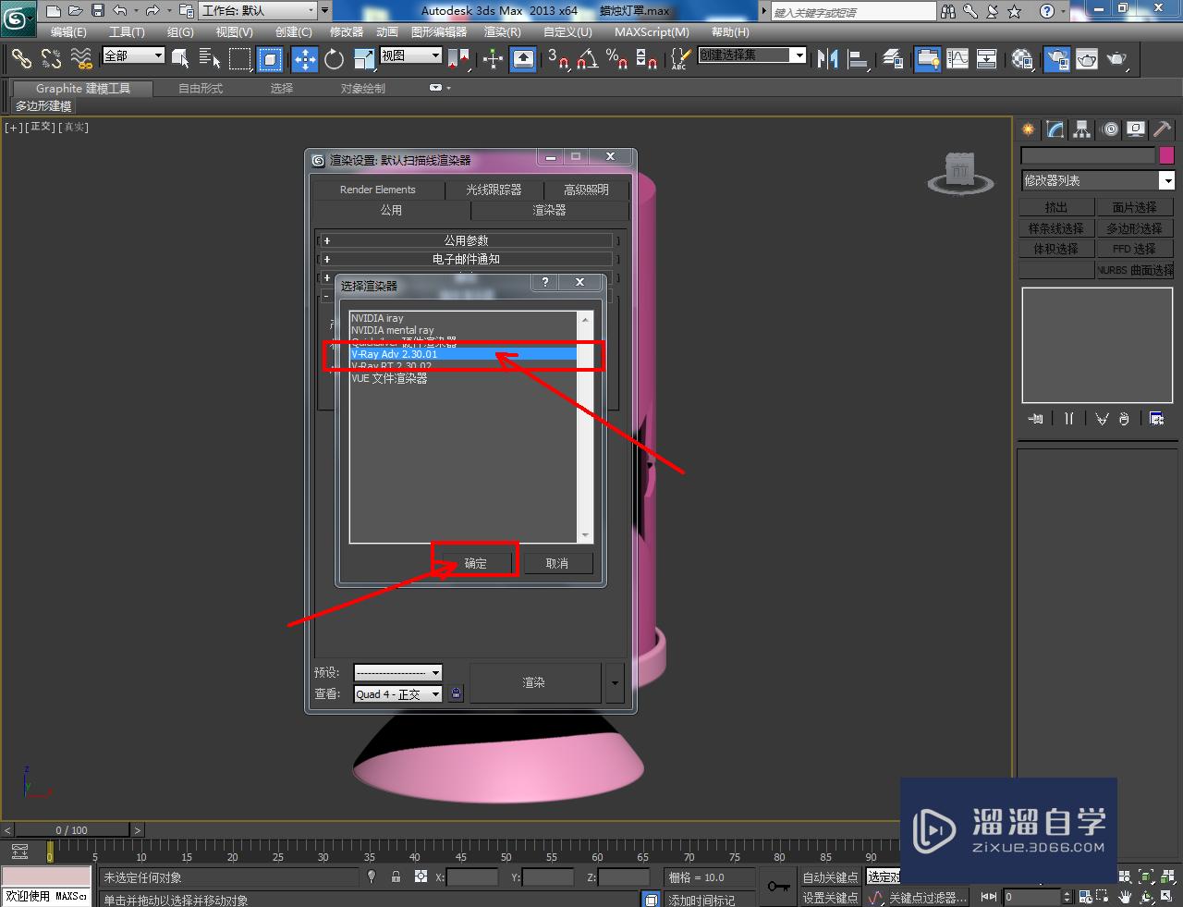Open the 工作台 workspace dropdown
Viewport: 1183px width, 907px height.
pyautogui.click(x=259, y=11)
